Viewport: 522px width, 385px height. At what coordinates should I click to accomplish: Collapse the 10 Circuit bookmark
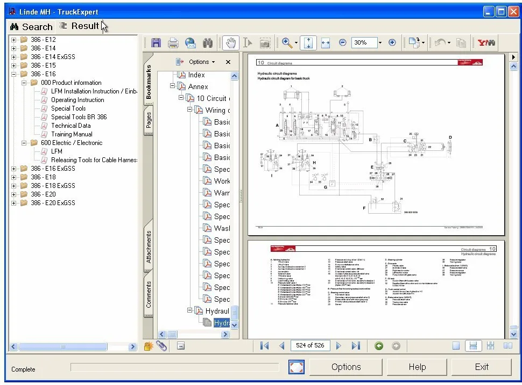181,98
